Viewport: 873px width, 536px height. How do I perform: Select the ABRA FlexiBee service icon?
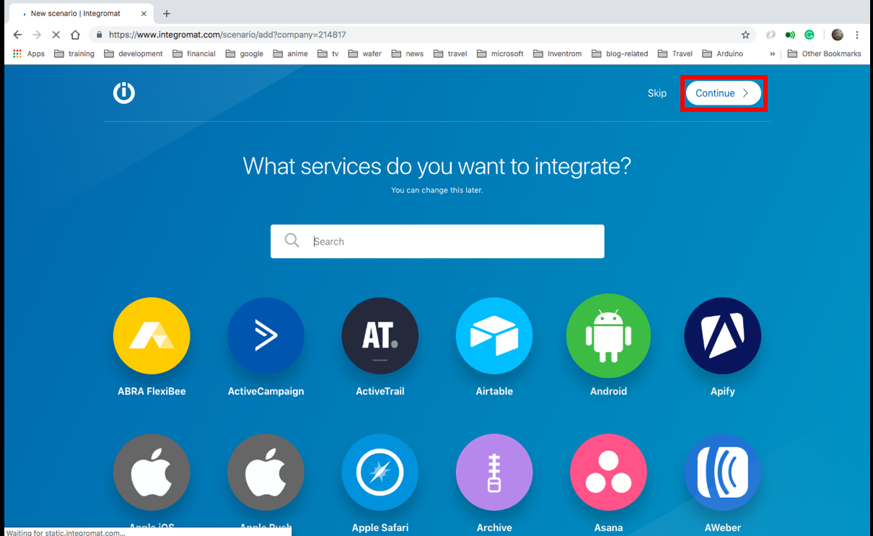coord(152,335)
